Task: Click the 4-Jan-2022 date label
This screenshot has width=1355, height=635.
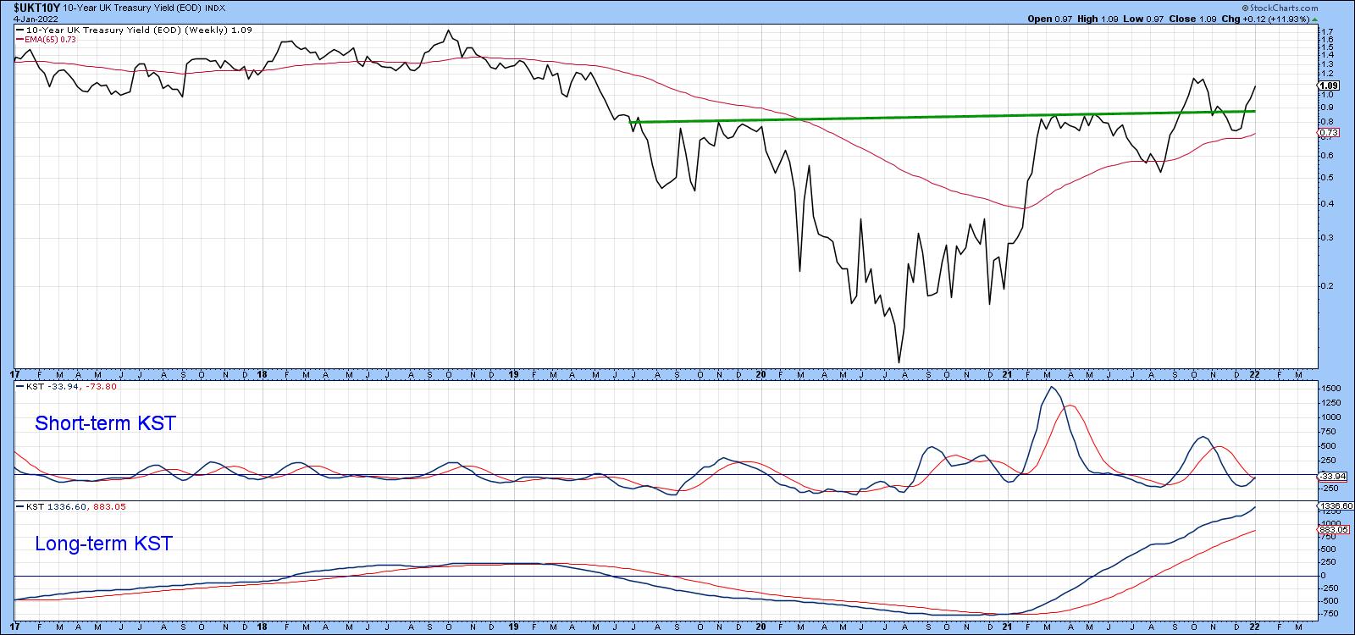Action: [35, 18]
